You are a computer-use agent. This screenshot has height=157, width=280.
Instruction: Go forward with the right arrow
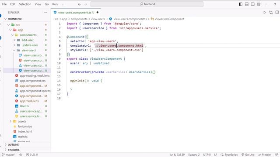click(x=86, y=4)
